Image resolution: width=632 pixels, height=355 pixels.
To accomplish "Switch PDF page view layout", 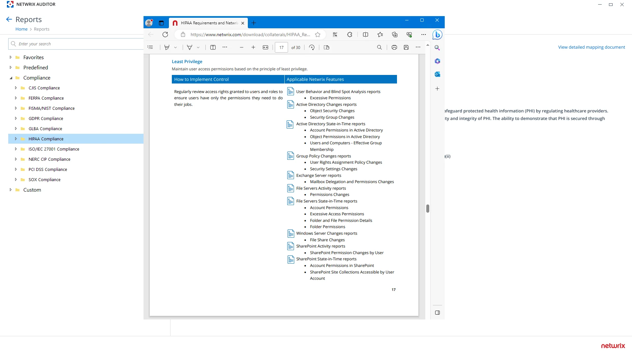I will [327, 47].
